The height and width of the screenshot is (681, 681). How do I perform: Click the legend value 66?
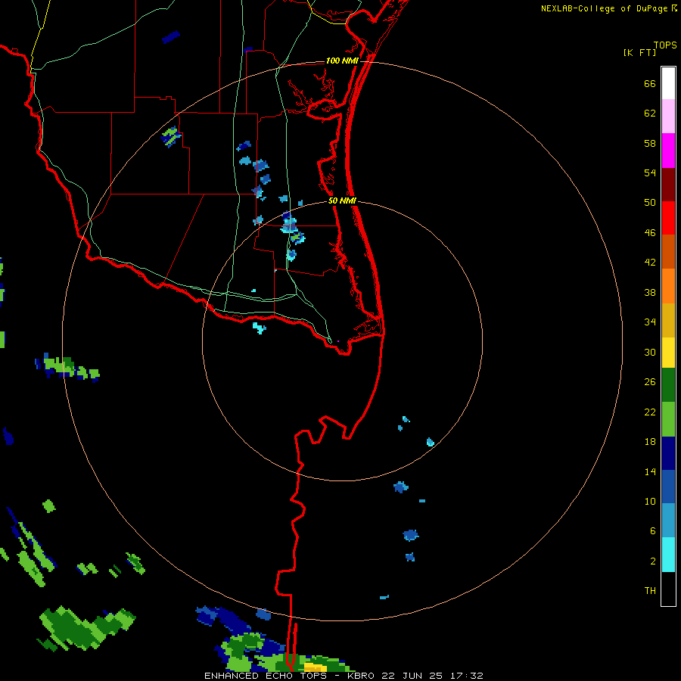pos(650,83)
